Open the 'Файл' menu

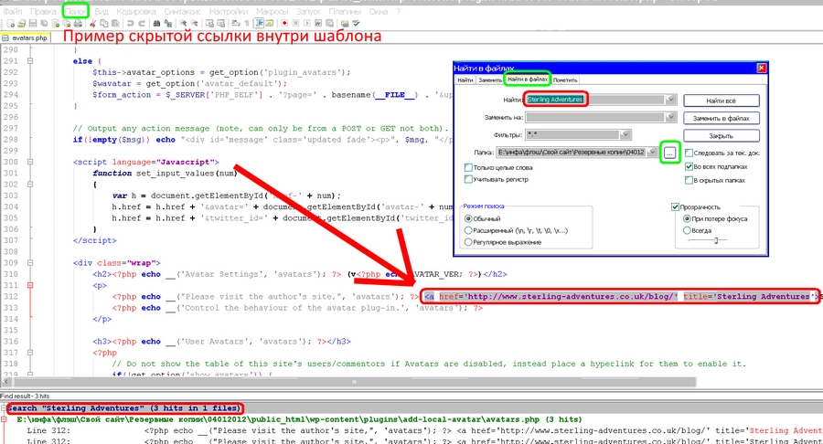[x=13, y=11]
